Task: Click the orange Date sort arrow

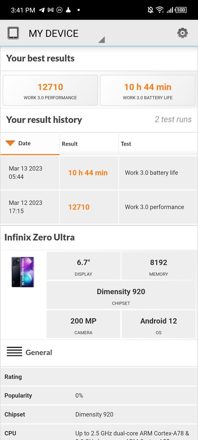Action: click(10, 143)
